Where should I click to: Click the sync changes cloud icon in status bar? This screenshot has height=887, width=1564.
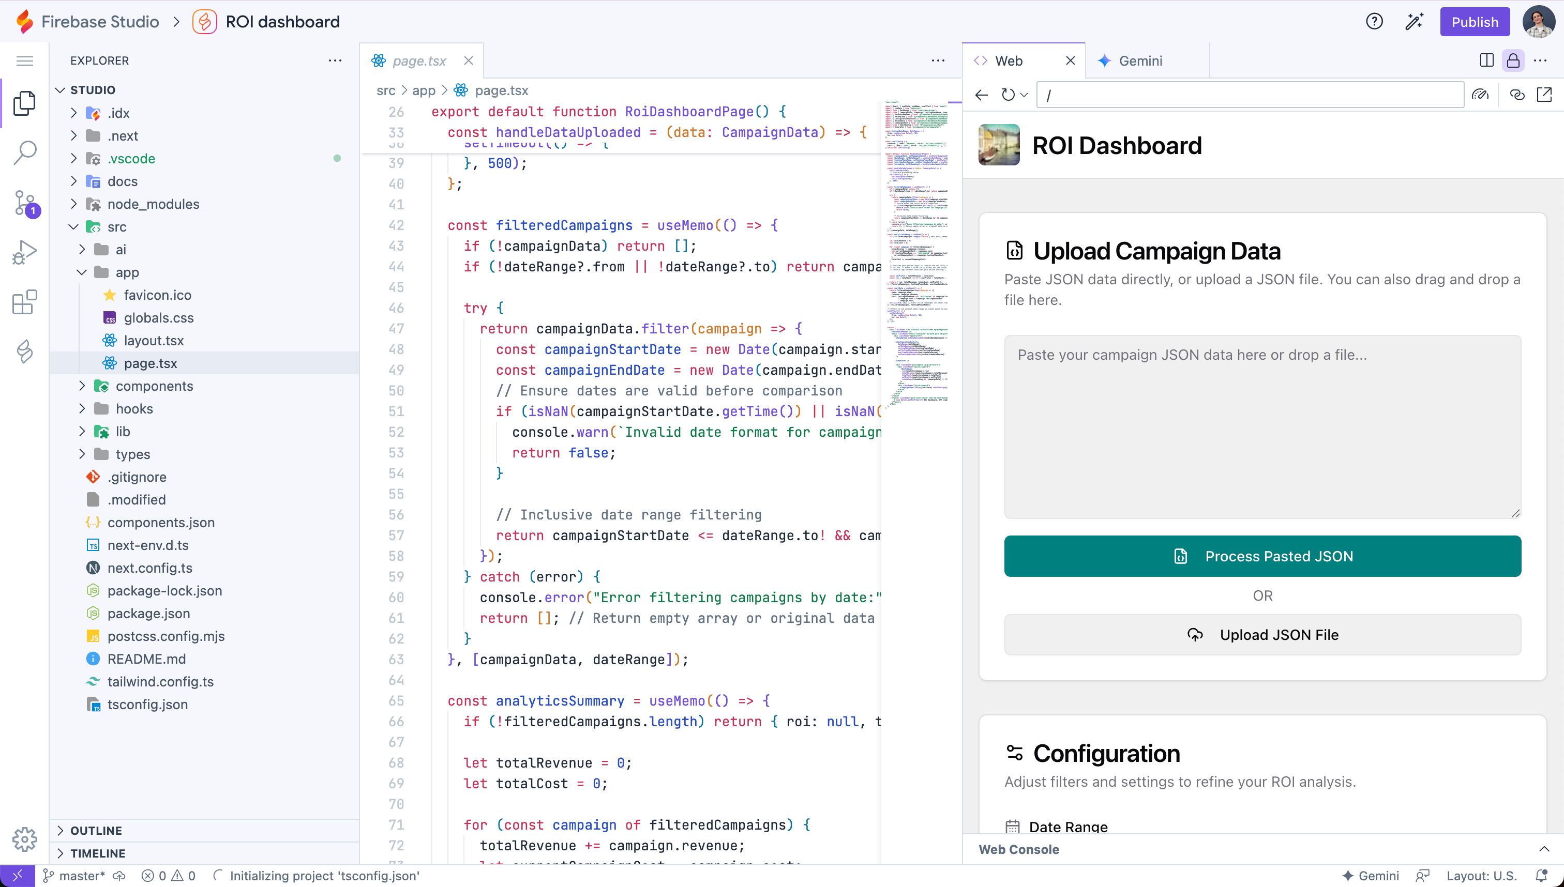point(120,876)
